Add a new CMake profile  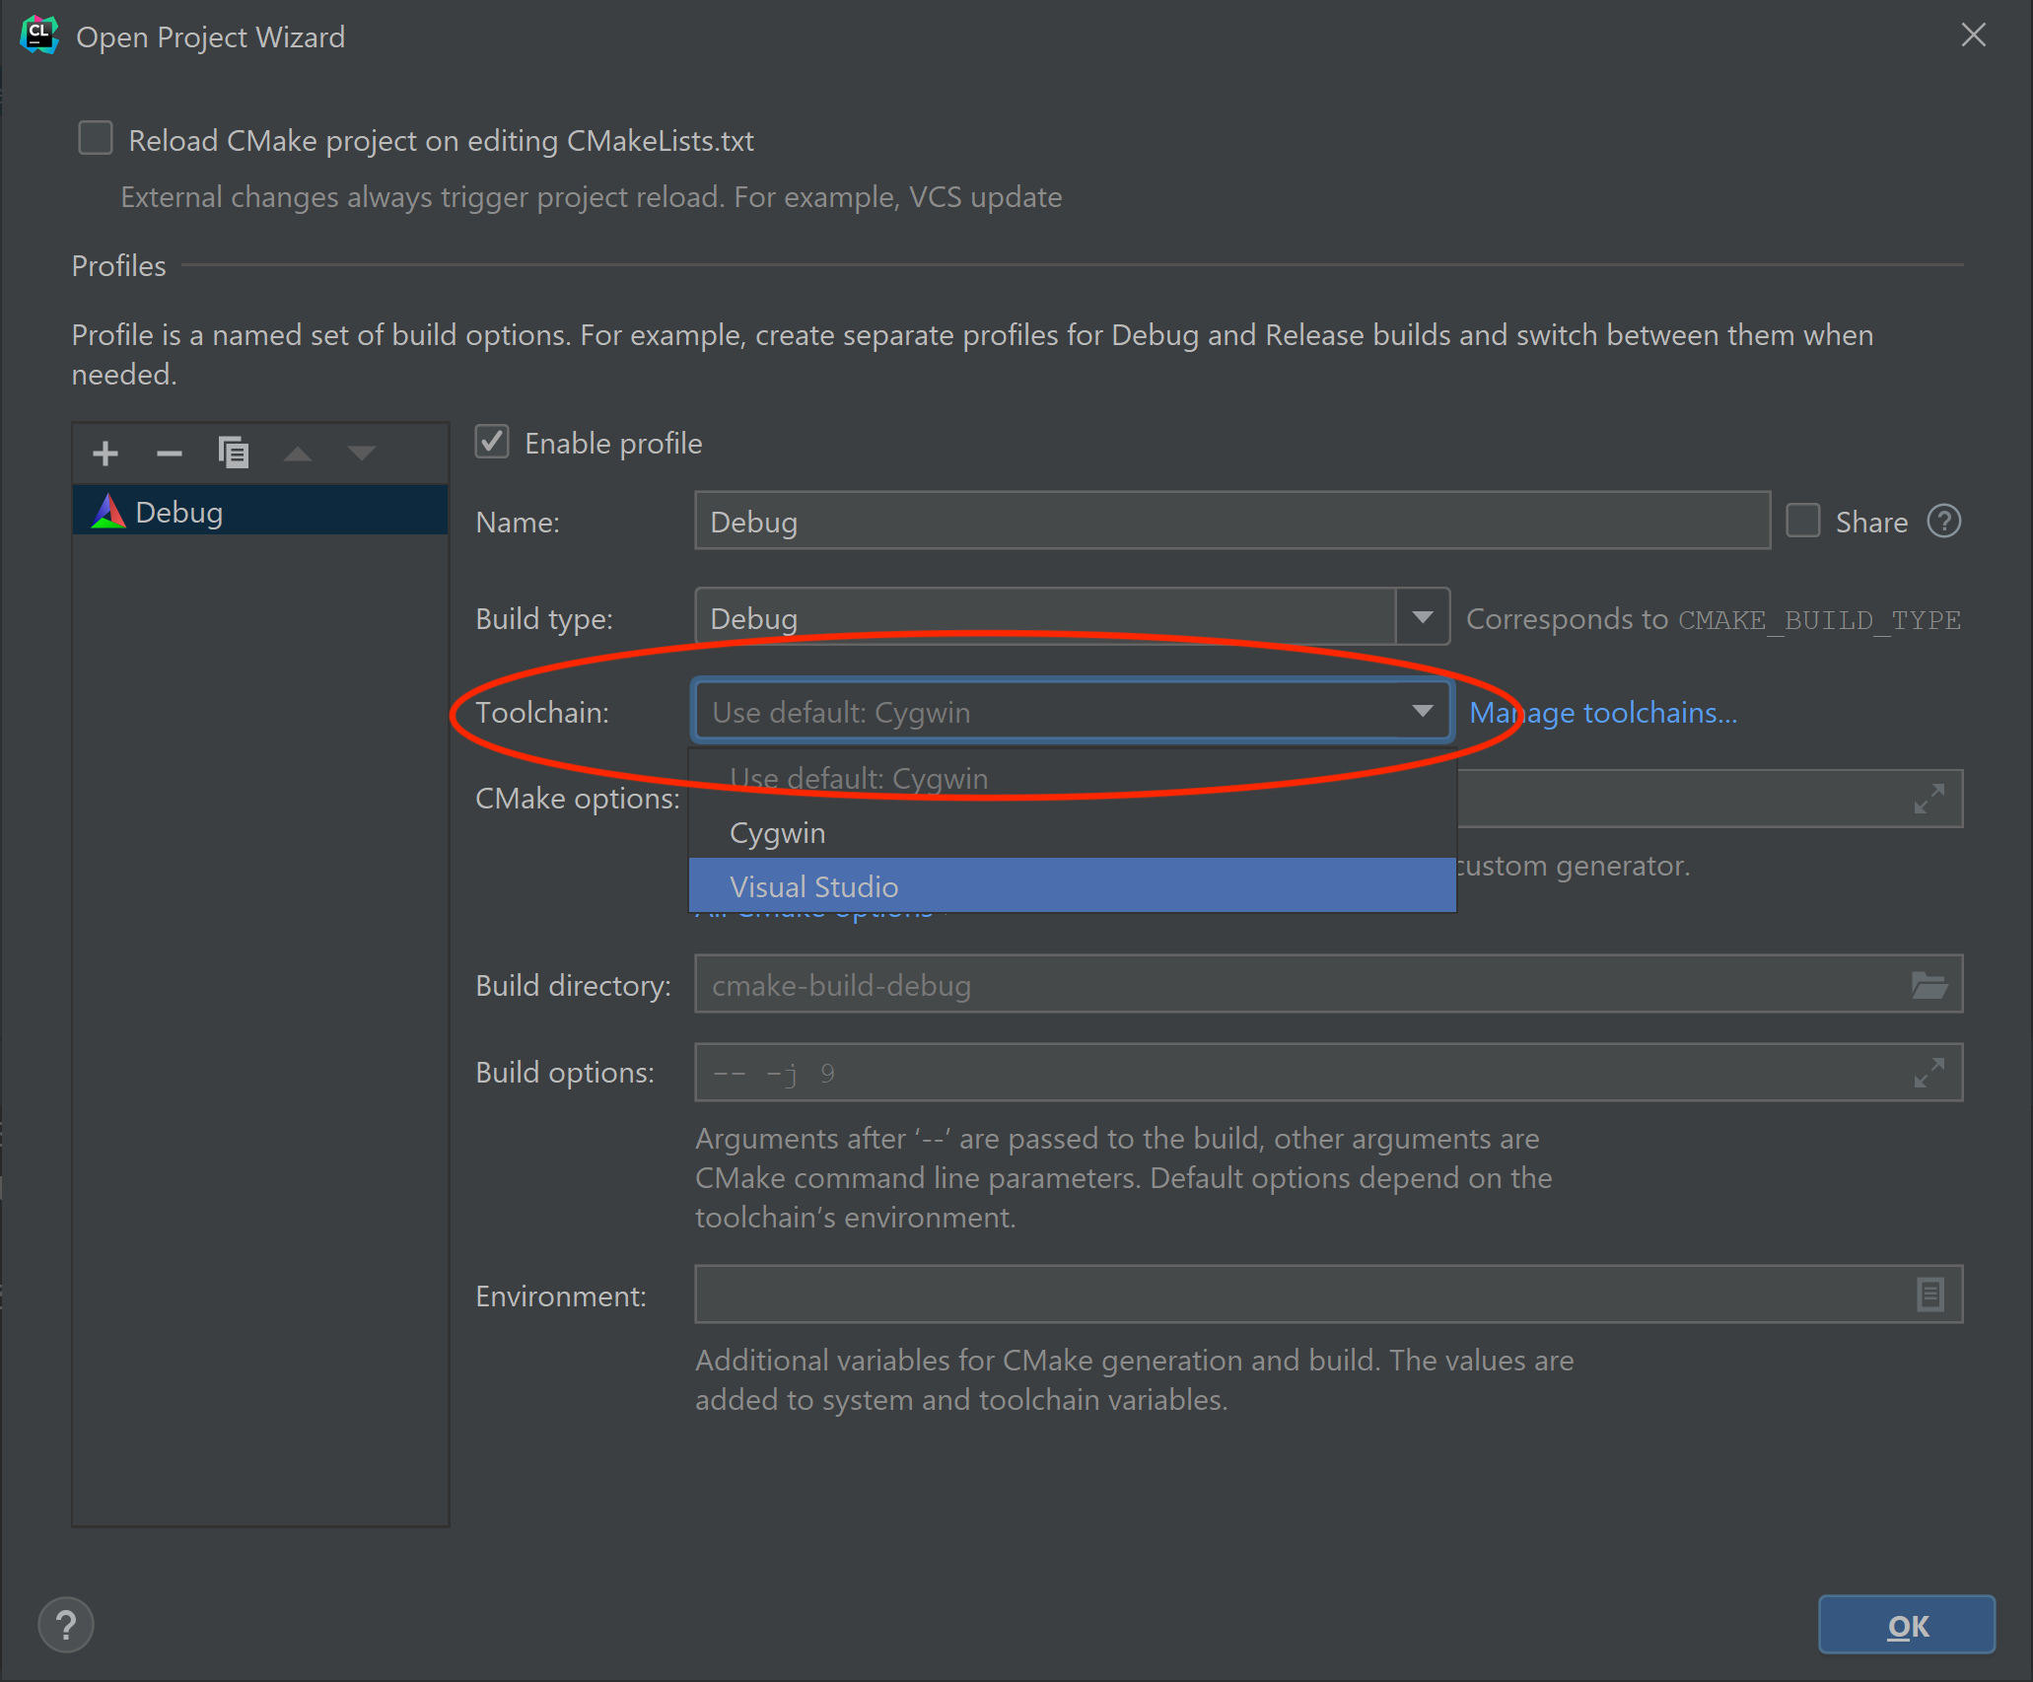(x=105, y=454)
